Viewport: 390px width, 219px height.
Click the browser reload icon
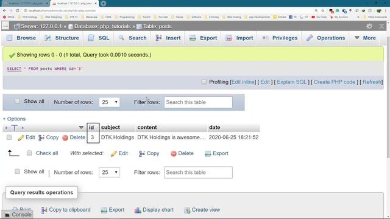coord(18,11)
